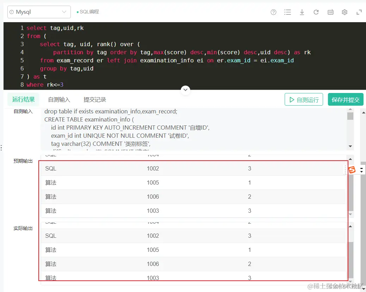The height and width of the screenshot is (292, 366).
Task: Expand editor to fullscreen icon
Action: [x=359, y=12]
